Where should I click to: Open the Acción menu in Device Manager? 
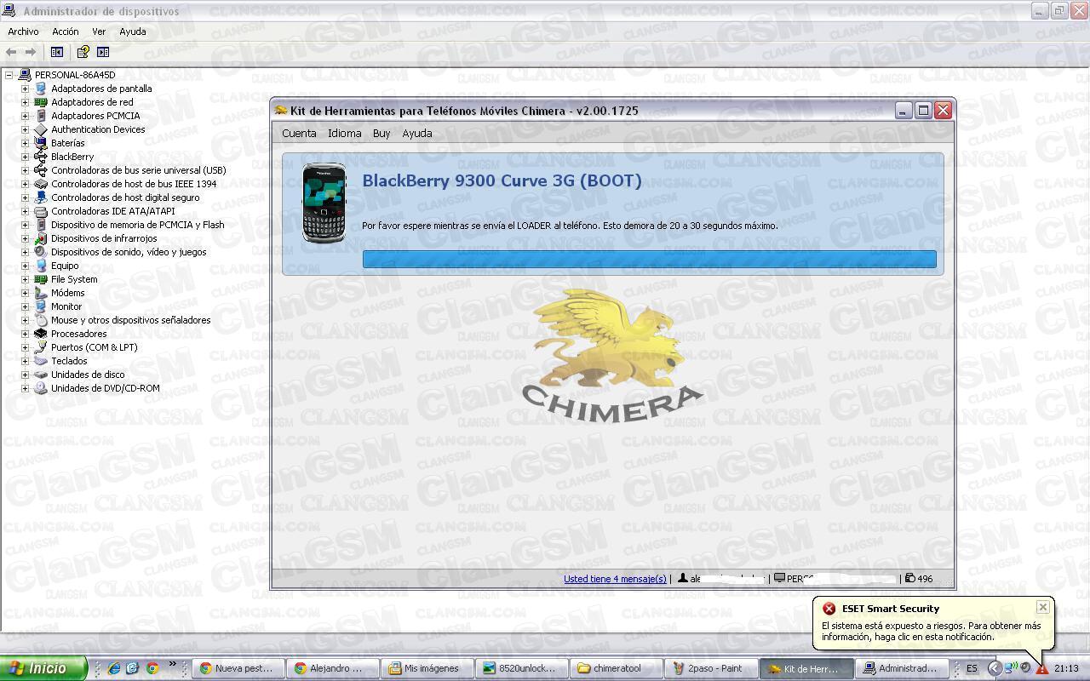pos(66,31)
